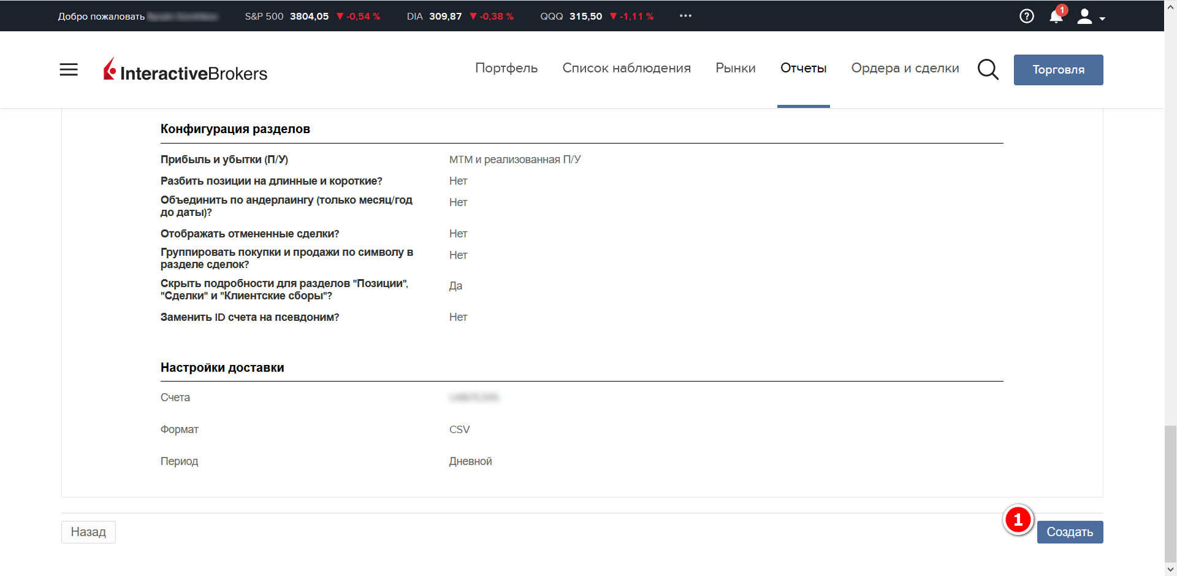Open the hamburger menu icon
This screenshot has height=576, width=1177.
69,70
